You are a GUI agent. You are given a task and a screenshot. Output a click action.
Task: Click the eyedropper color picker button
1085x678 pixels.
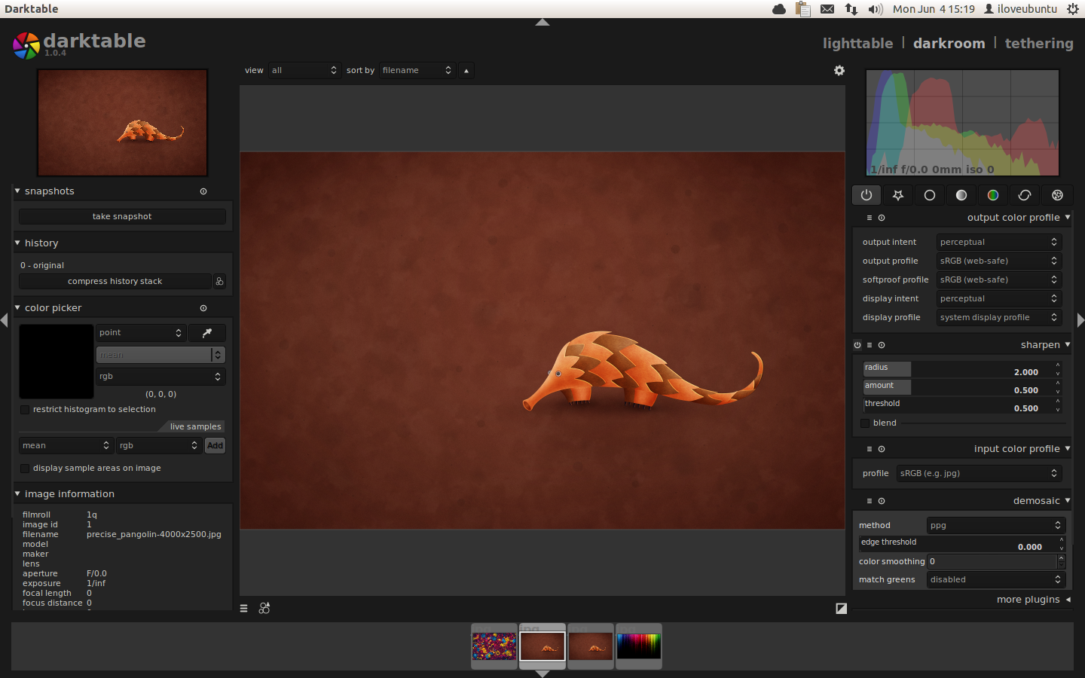[206, 333]
